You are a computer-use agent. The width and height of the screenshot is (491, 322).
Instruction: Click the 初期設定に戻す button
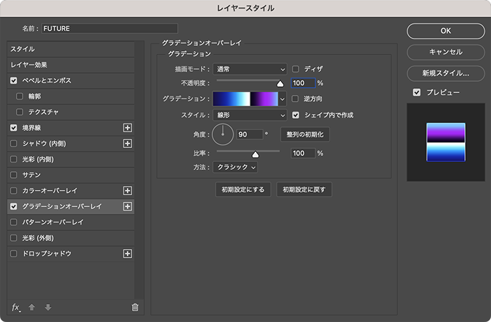click(304, 189)
